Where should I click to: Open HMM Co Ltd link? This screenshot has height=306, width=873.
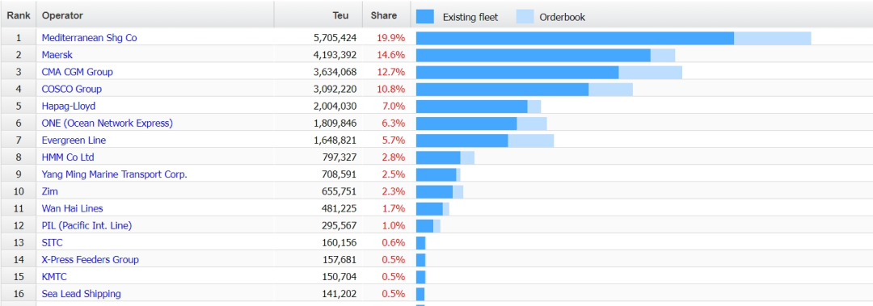[x=68, y=157]
